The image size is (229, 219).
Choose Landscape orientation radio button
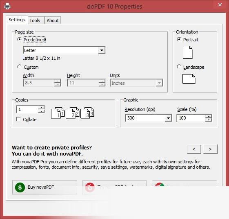(x=179, y=67)
